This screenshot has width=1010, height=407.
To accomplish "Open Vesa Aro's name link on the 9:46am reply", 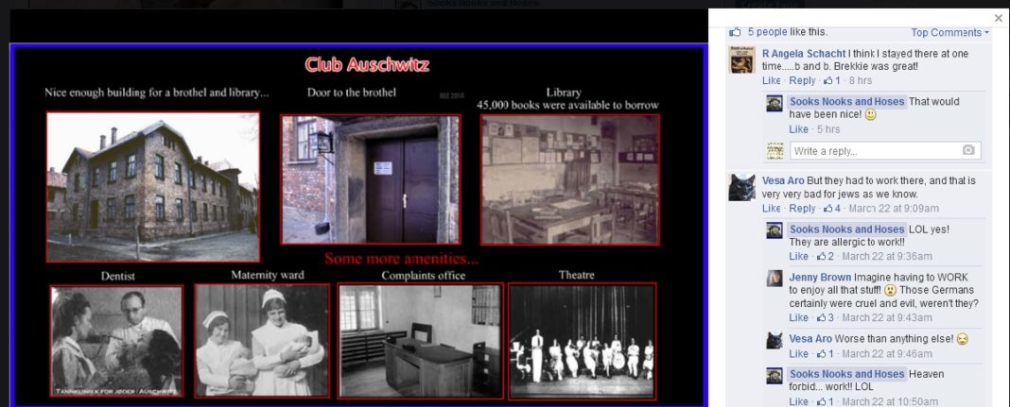I will (810, 339).
